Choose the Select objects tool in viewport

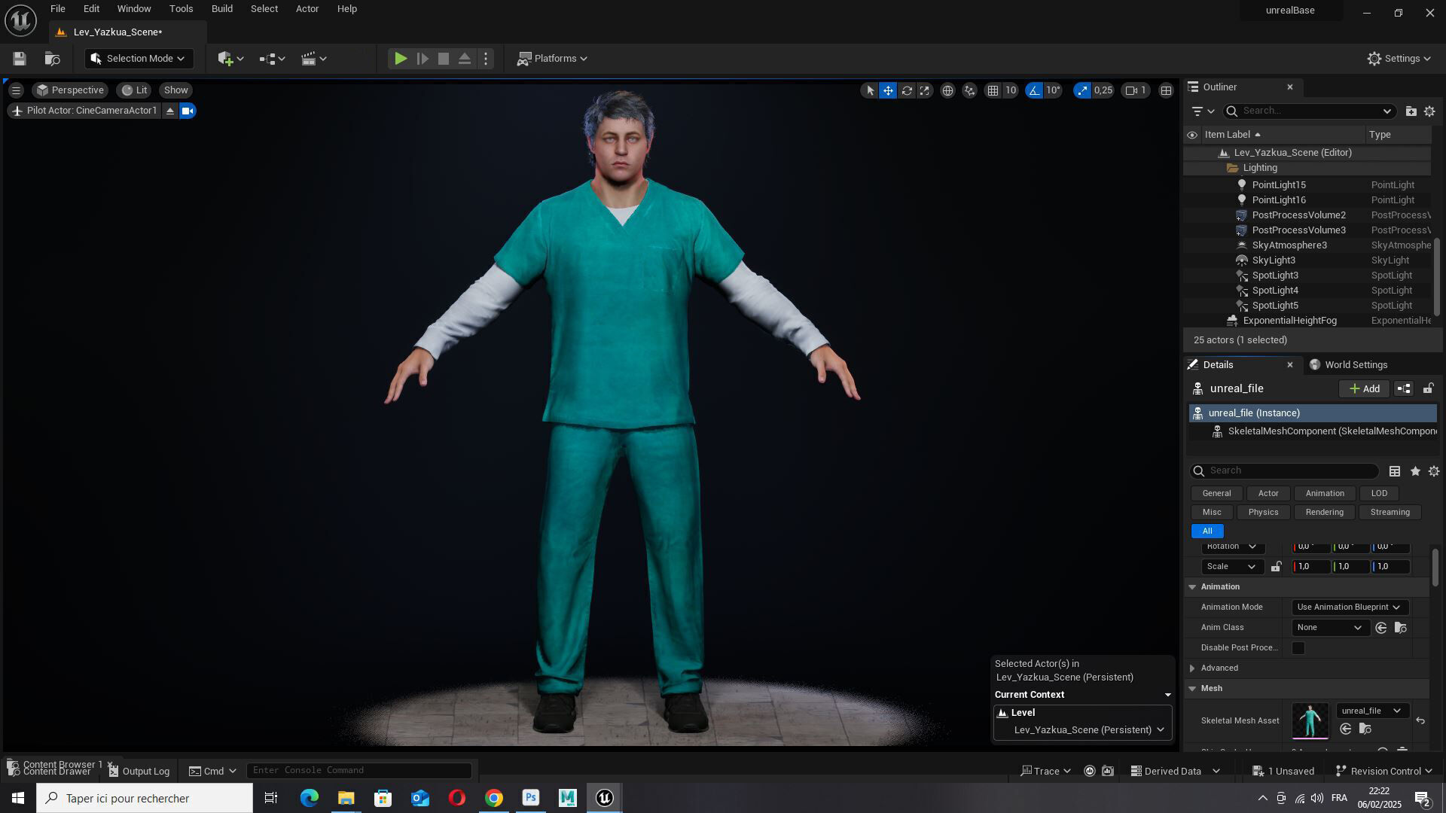[x=870, y=90]
